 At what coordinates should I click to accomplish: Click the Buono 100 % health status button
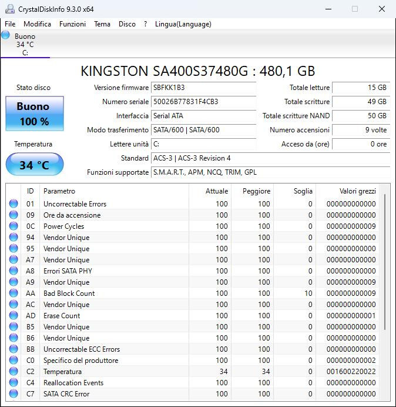35,114
